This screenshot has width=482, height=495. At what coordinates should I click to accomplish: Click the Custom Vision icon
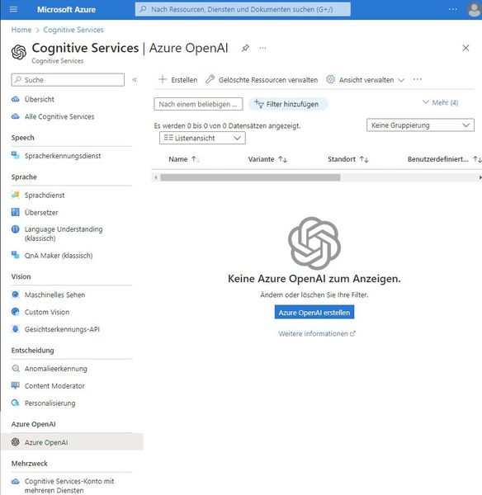pos(15,312)
